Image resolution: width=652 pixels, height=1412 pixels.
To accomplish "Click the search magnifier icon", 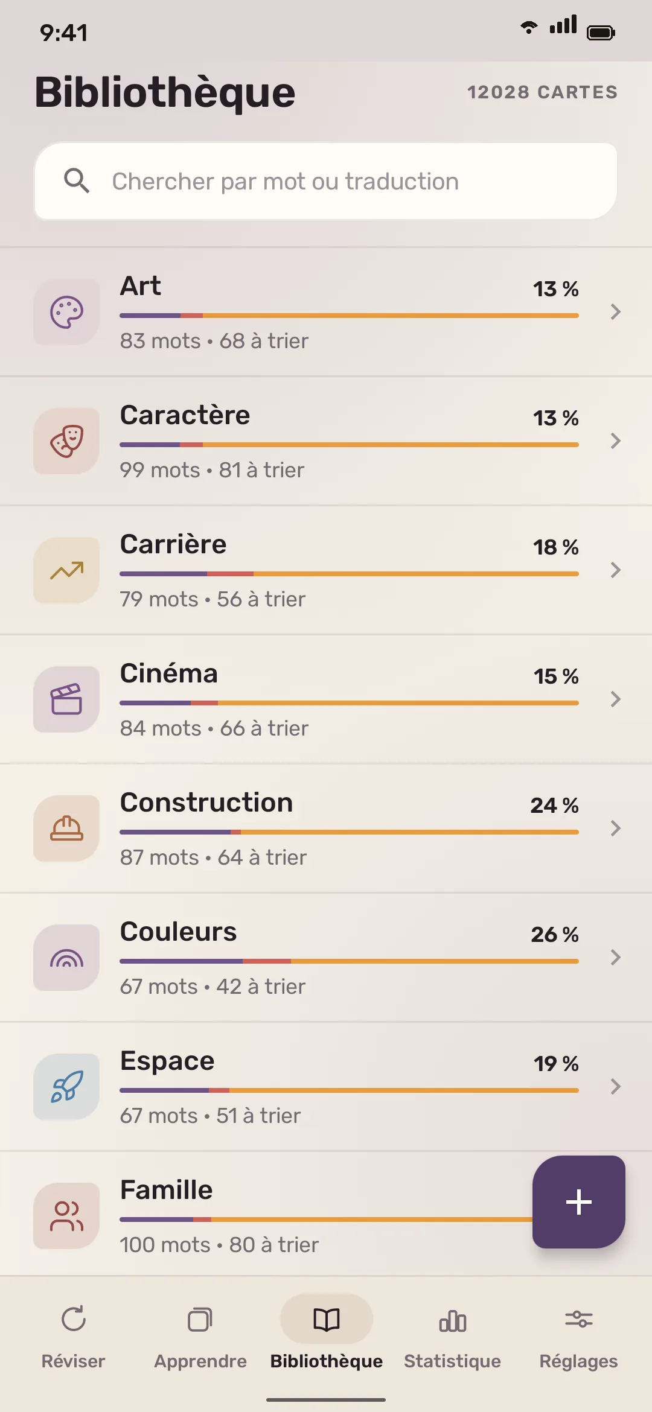I will [77, 181].
